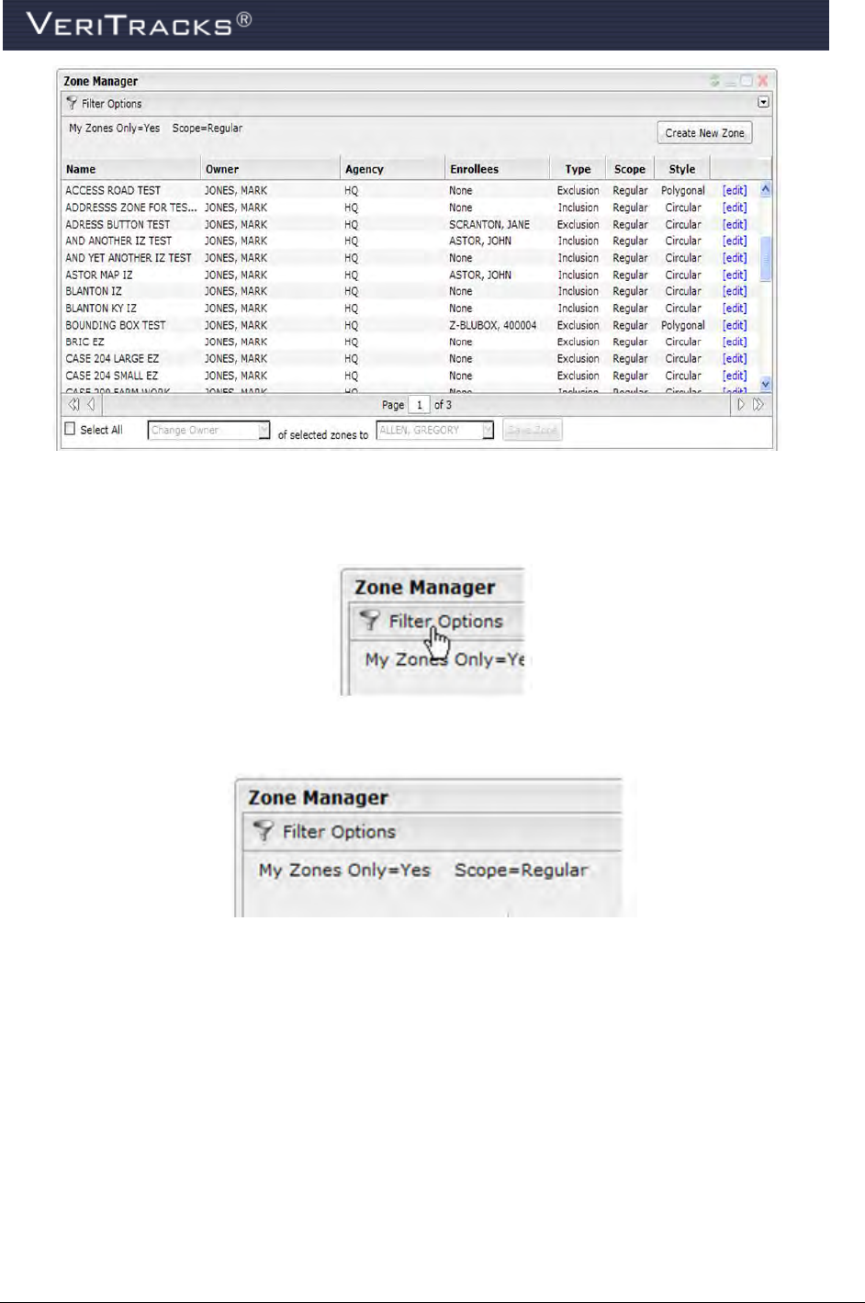Click the Create New Zone button
Image resolution: width=865 pixels, height=1303 pixels.
[x=704, y=133]
